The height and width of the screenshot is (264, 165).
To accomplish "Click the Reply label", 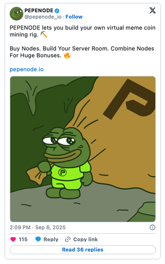I will tap(51, 239).
